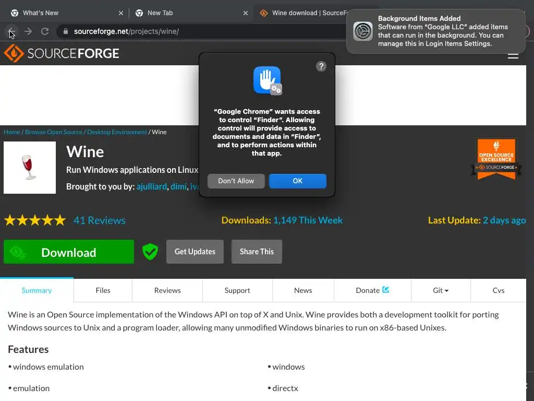Click Downloads 1,149 This Week stat

click(282, 220)
